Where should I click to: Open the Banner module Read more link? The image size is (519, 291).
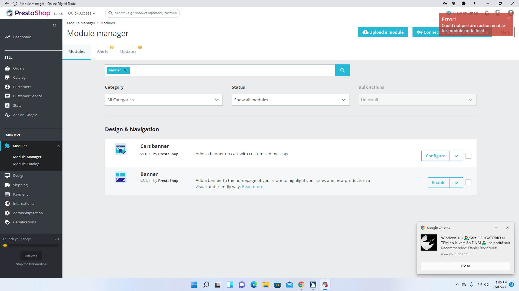pos(252,186)
